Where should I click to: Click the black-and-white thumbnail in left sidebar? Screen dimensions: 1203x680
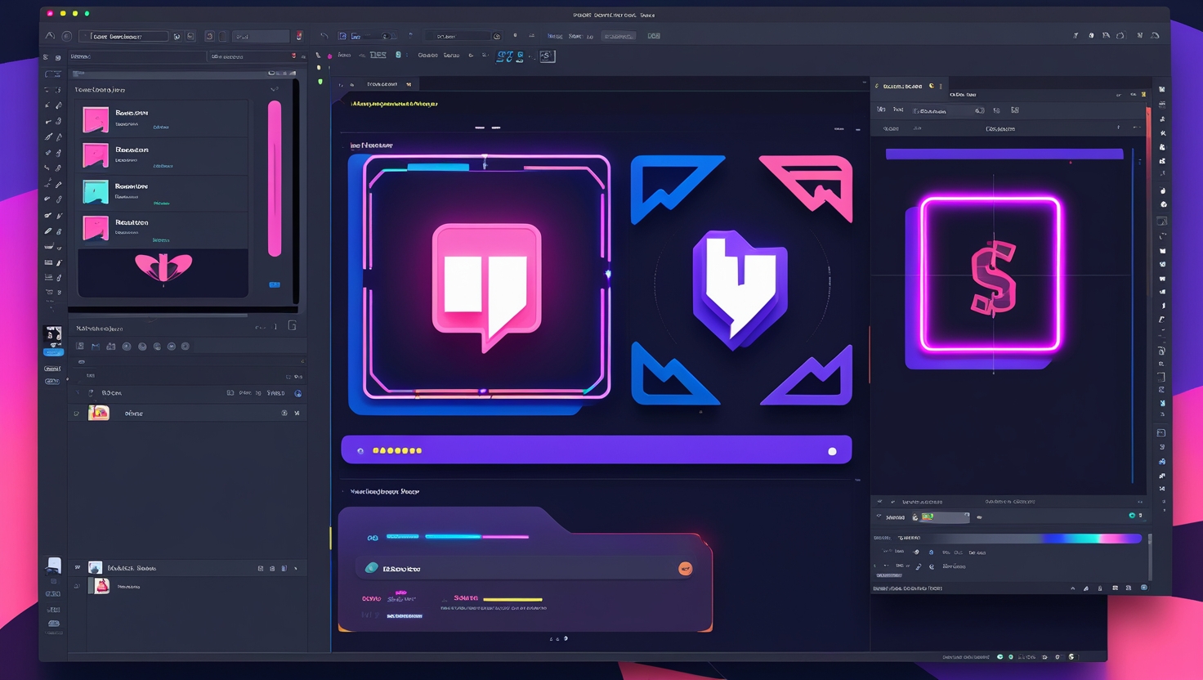coord(53,334)
